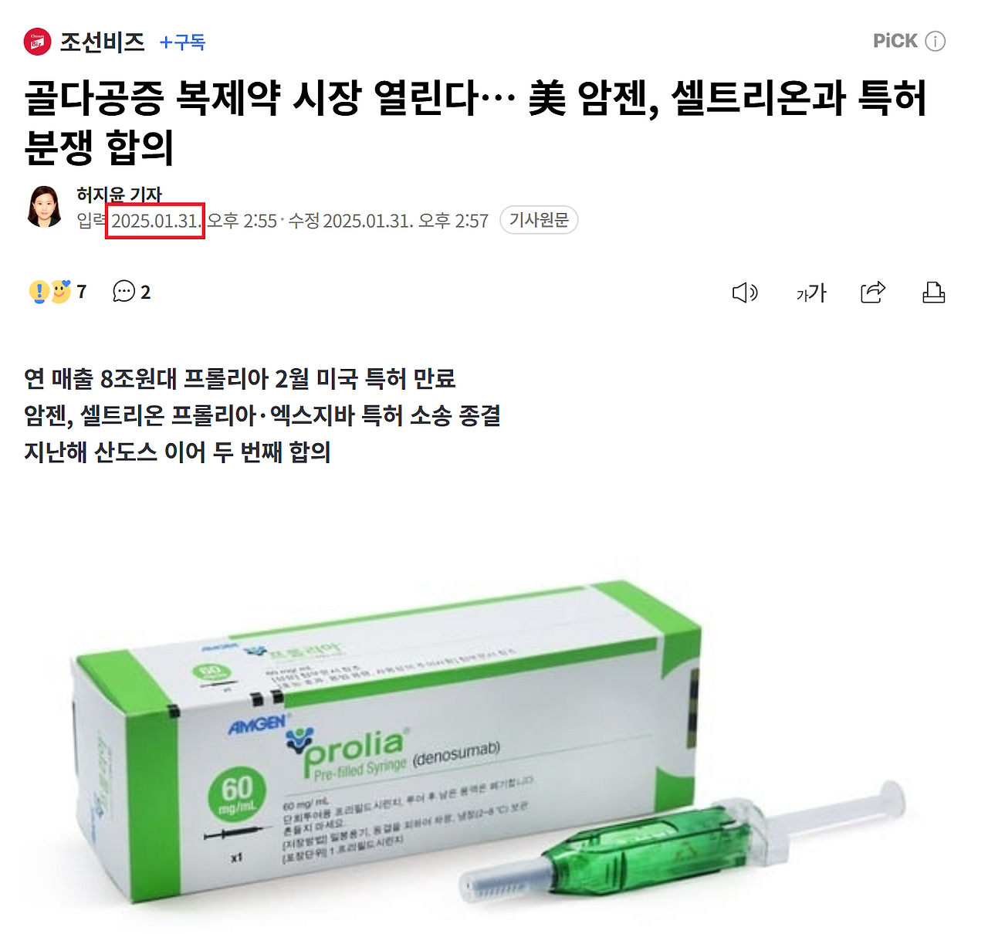Click the reporter profile photo
The width and height of the screenshot is (988, 934).
(x=45, y=207)
